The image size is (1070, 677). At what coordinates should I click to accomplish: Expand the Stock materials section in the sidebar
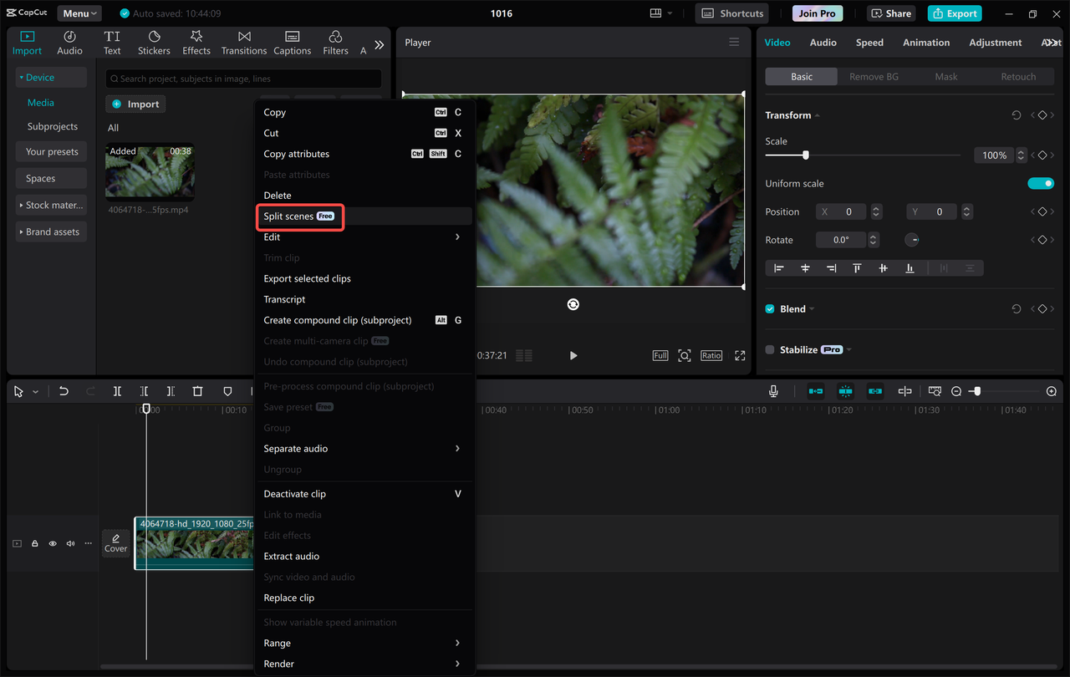click(x=50, y=205)
